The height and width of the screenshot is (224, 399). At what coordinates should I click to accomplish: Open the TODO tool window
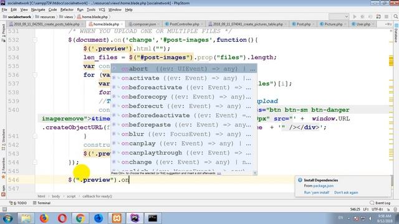(18, 203)
